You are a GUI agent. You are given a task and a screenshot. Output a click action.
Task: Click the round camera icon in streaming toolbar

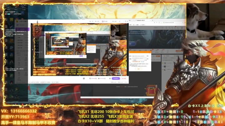(84, 79)
